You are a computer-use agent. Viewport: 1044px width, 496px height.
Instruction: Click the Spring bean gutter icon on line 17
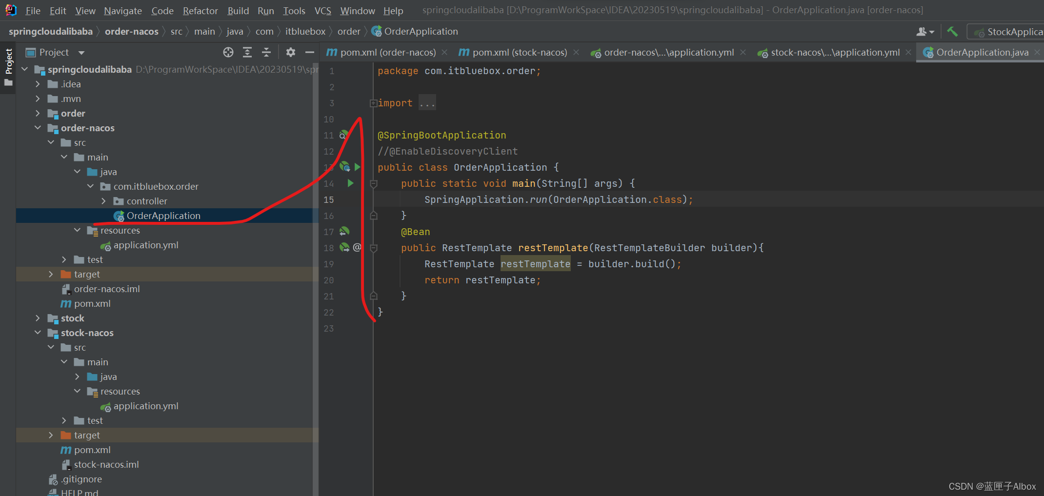click(x=344, y=232)
